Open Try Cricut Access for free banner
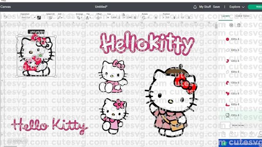The height and width of the screenshot is (147, 262). pyautogui.click(x=240, y=143)
